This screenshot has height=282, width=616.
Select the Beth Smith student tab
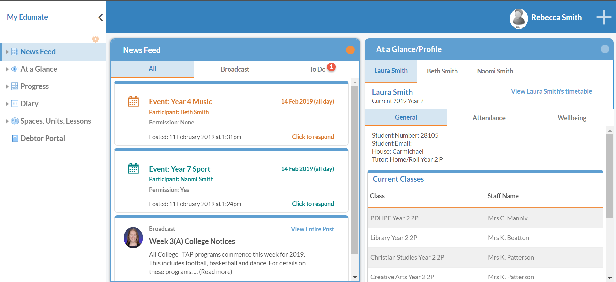click(442, 71)
